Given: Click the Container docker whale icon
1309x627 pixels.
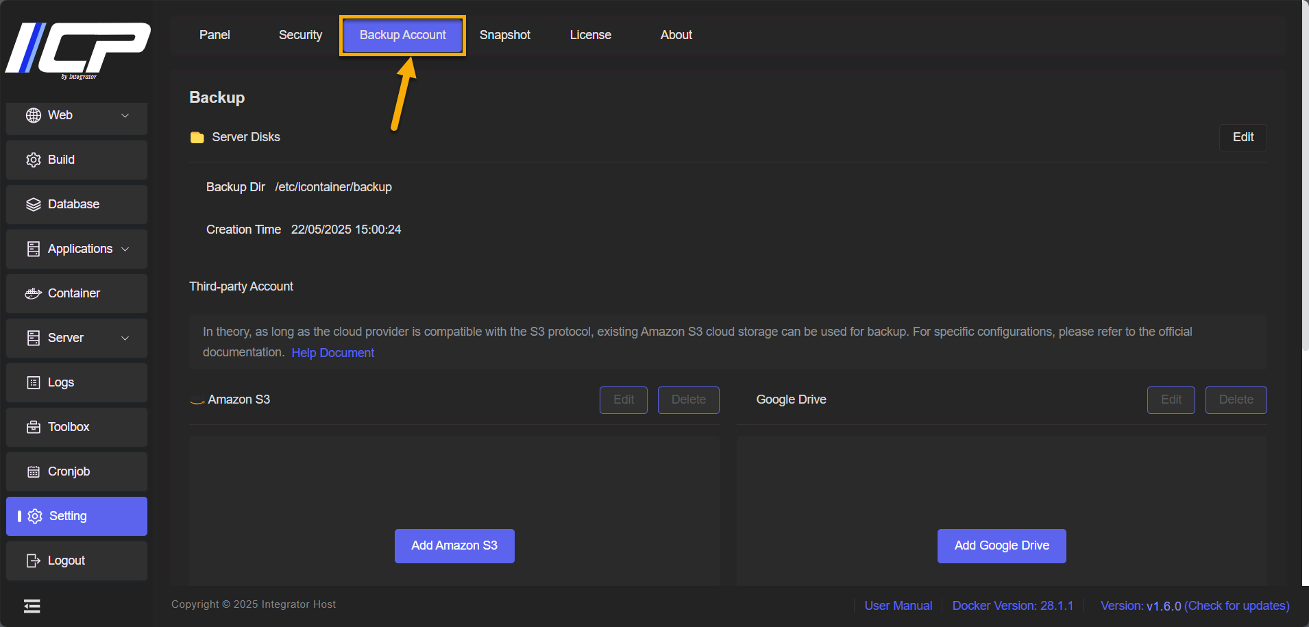Looking at the screenshot, I should pyautogui.click(x=34, y=293).
